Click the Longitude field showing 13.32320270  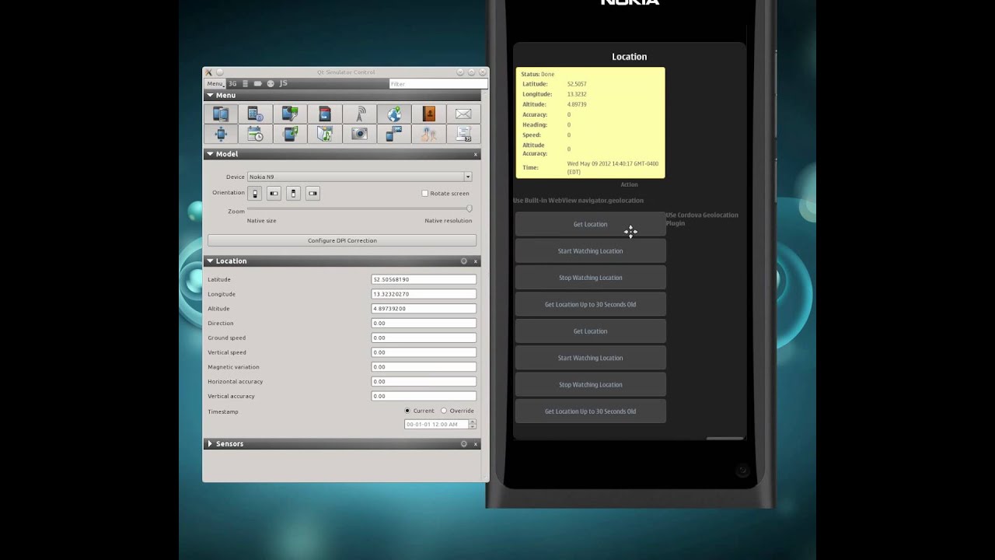click(x=424, y=294)
